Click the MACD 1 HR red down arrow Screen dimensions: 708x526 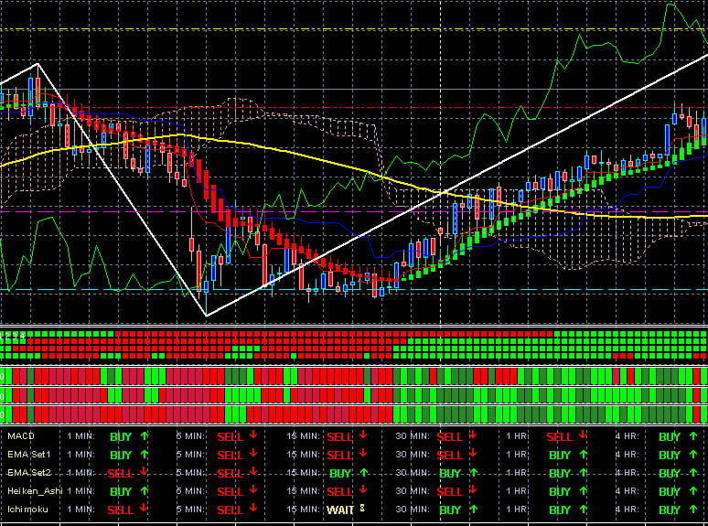582,436
